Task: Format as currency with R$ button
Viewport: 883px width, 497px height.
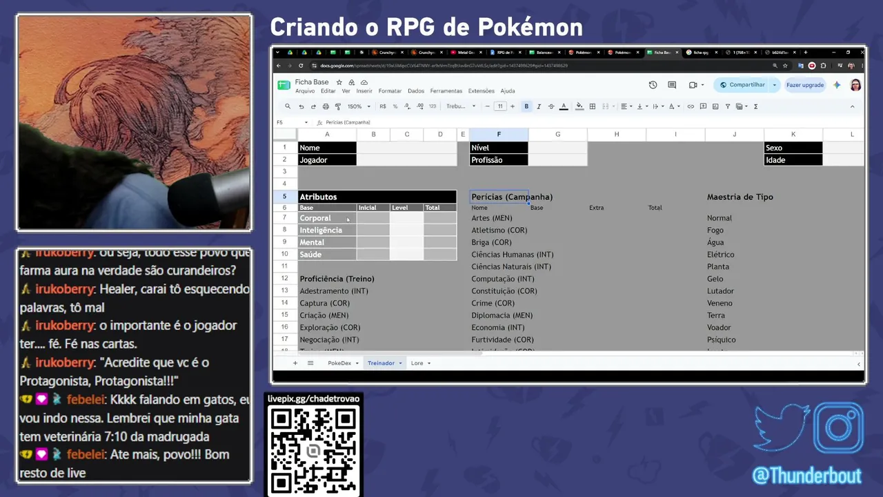Action: tap(383, 106)
